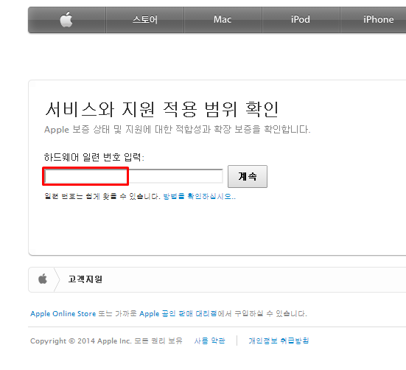This screenshot has width=406, height=370.
Task: Click the Apple logo in navigation bar
Action: 66,20
